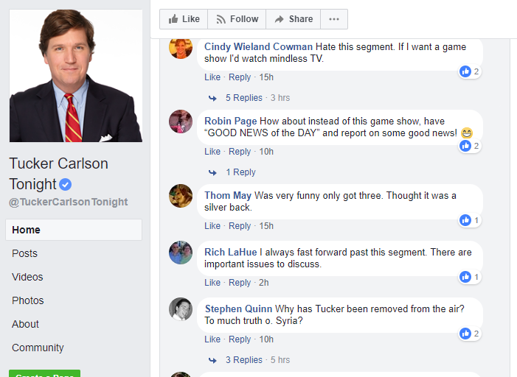Screen dimensions: 517x377
Task: Open the page profile picture
Action: click(76, 76)
